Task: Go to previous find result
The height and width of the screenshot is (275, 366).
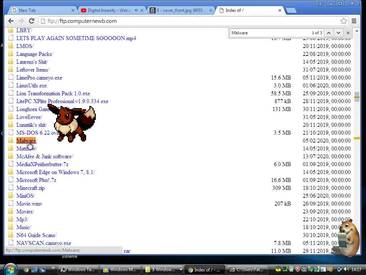Action: tap(329, 33)
